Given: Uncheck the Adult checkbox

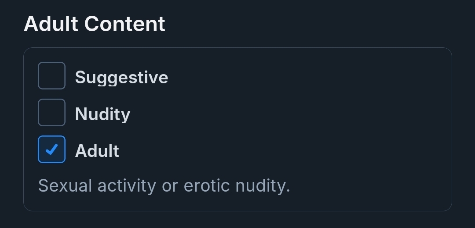Looking at the screenshot, I should [51, 150].
